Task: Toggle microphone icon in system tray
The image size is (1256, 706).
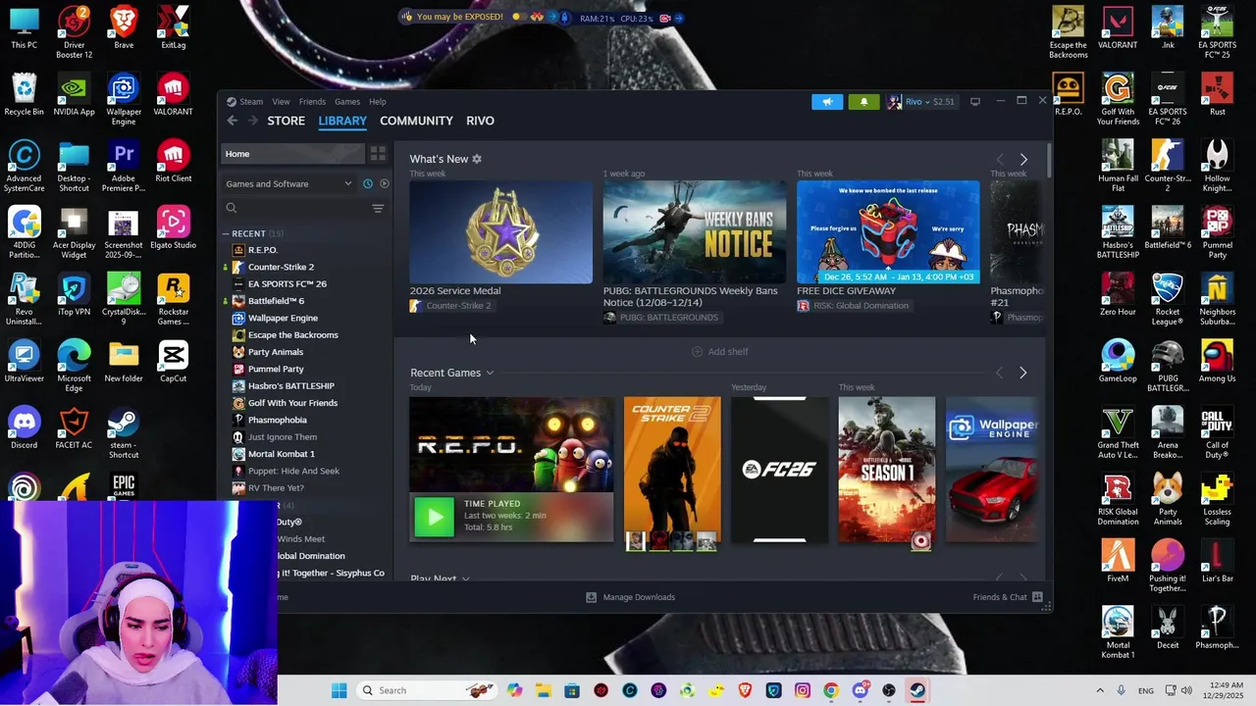Action: tap(1121, 690)
